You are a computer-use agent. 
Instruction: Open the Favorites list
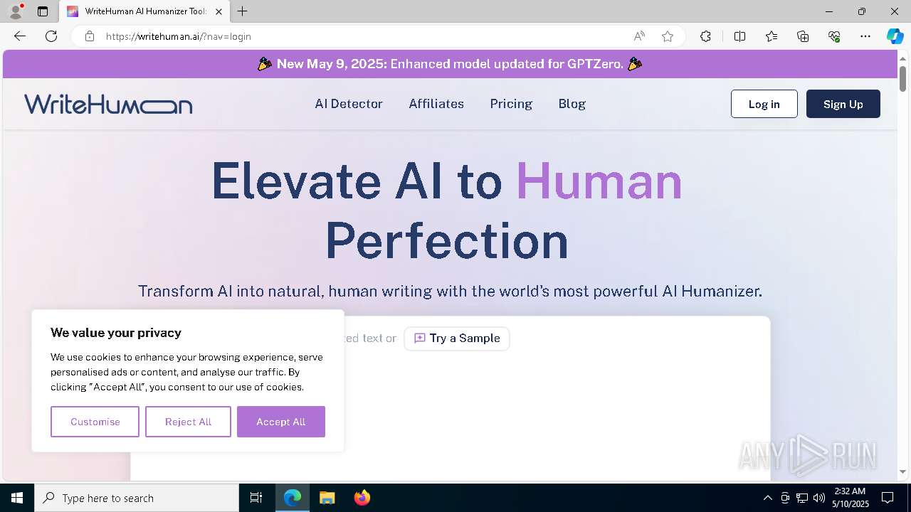click(772, 36)
